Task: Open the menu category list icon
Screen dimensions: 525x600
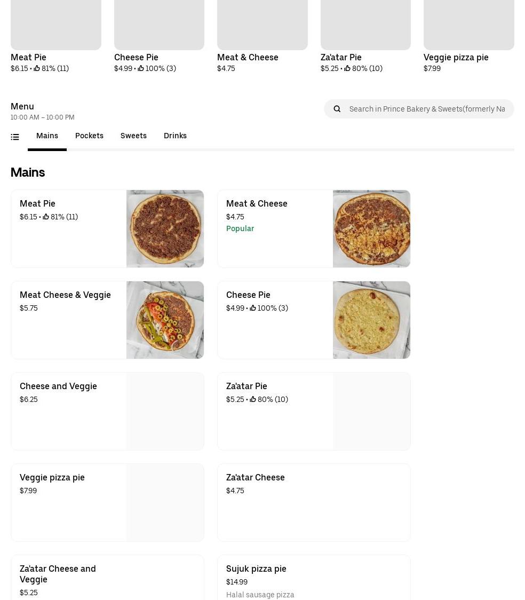Action: [x=15, y=137]
